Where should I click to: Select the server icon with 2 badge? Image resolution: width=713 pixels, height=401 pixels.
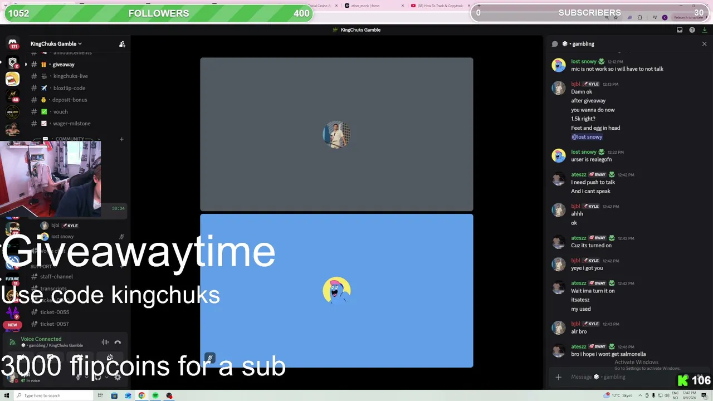click(x=12, y=62)
